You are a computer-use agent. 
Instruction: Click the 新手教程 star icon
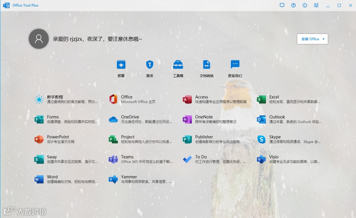point(39,99)
